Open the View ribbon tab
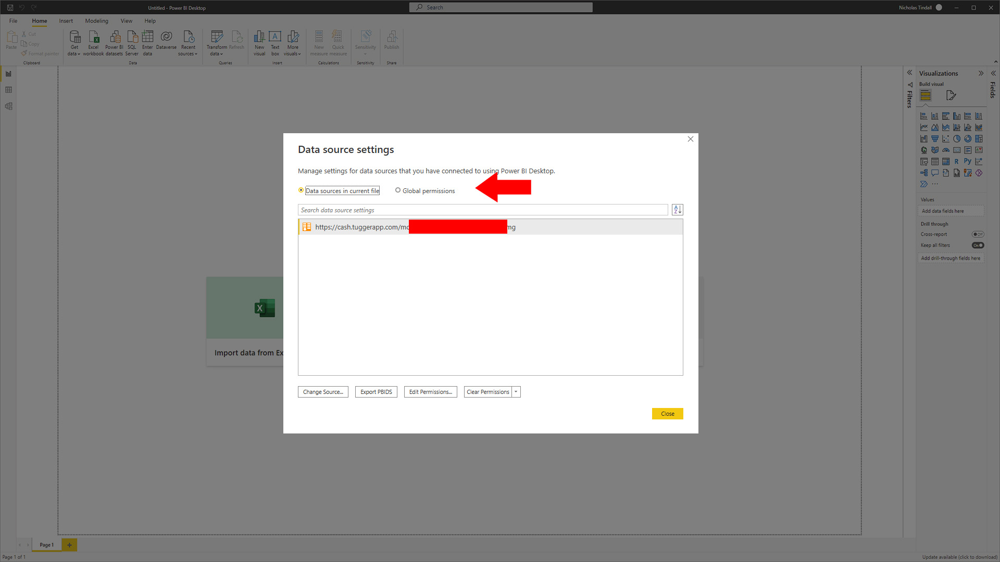1000x562 pixels. click(x=126, y=21)
